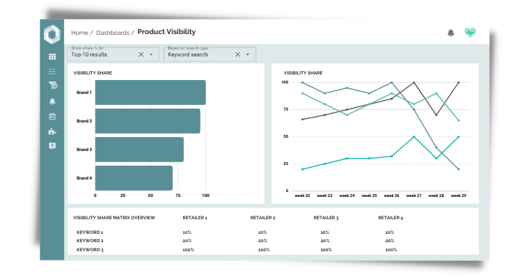Select the KEYWORD 3 row label
529x277 pixels.
pyautogui.click(x=90, y=250)
